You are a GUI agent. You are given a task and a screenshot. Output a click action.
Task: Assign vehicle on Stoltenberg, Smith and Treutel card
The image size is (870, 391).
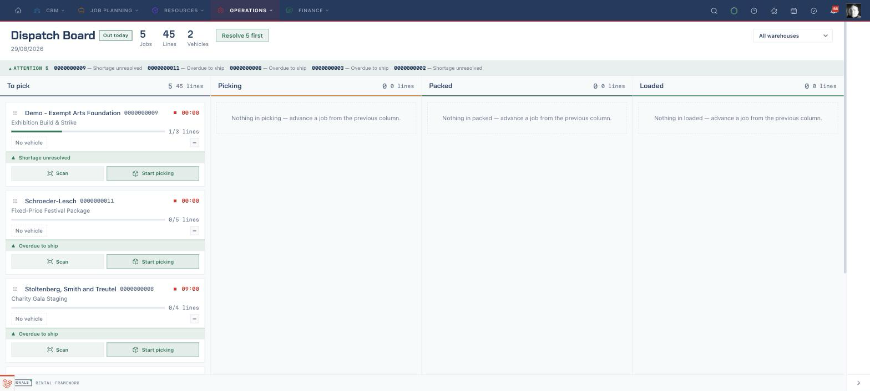click(x=29, y=319)
